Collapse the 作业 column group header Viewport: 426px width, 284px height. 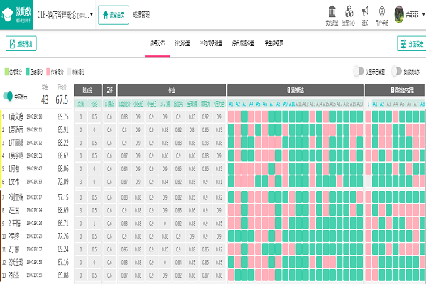(171, 91)
